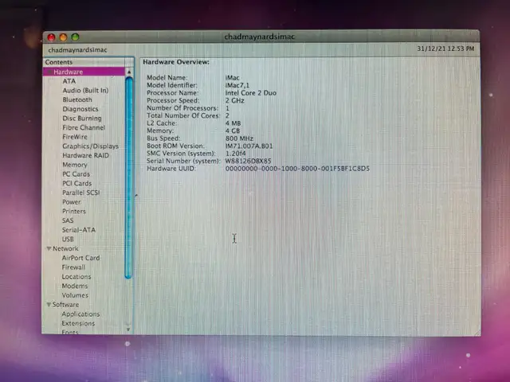Select the Hardware category in the Contents list
Image resolution: width=510 pixels, height=382 pixels.
tap(84, 72)
